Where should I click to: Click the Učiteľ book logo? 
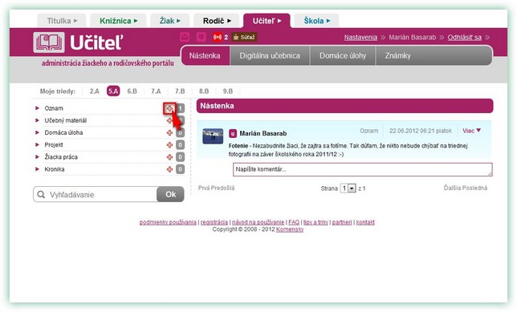point(49,43)
